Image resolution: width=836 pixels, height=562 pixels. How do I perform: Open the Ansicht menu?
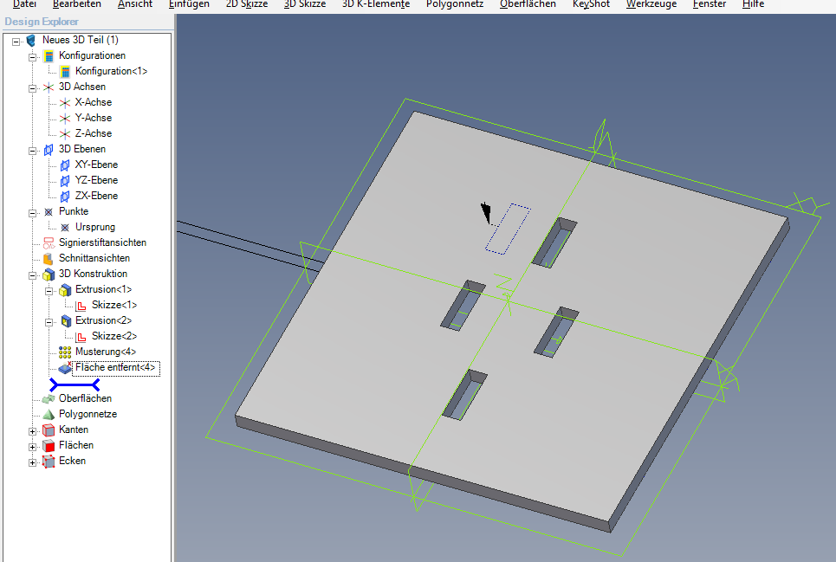click(x=135, y=4)
